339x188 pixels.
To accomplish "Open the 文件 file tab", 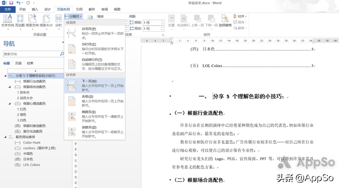I will (8, 9).
